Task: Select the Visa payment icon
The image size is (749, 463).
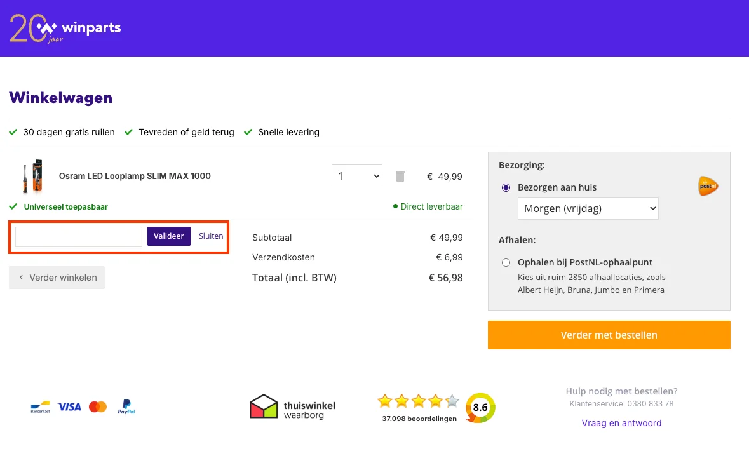Action: 69,406
